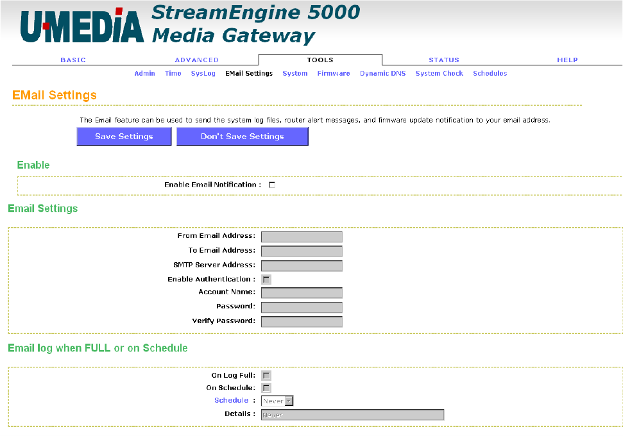623x436 pixels.
Task: Click the Enable section heading
Action: (x=33, y=165)
